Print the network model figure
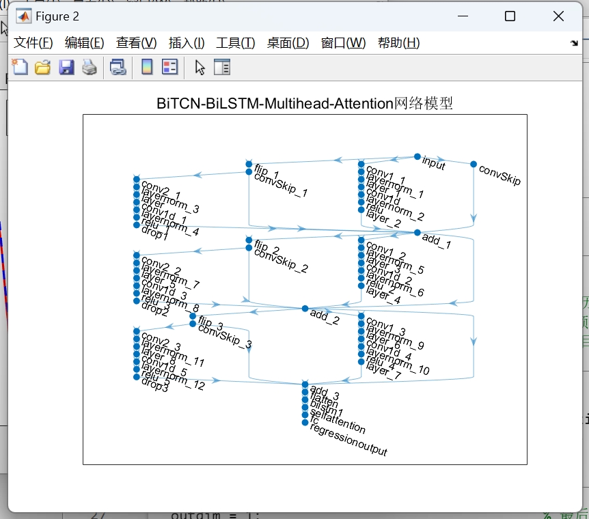Viewport: 589px width, 519px height. [x=90, y=67]
